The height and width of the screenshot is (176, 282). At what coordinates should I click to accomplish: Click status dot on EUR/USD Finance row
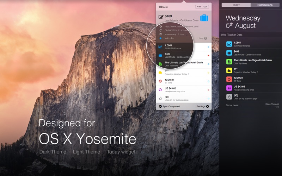tap(208, 47)
